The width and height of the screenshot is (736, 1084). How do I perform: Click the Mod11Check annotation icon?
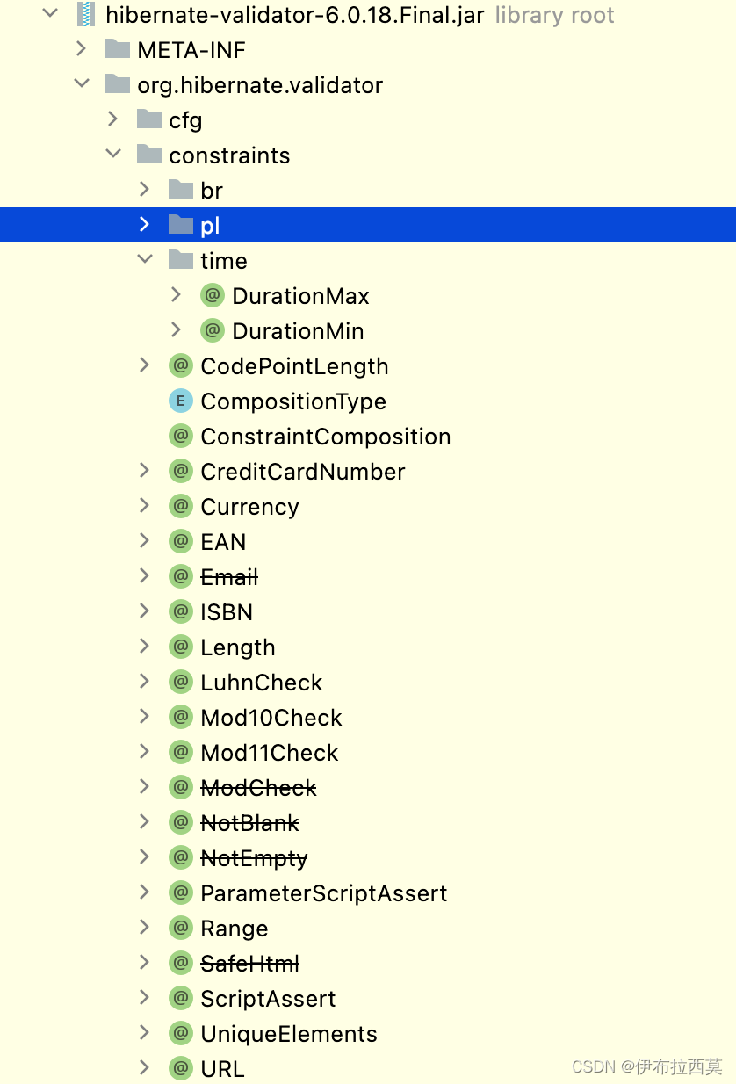click(181, 752)
